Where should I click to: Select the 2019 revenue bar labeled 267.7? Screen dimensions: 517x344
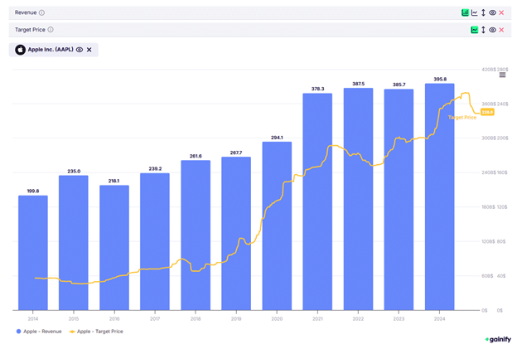236,234
